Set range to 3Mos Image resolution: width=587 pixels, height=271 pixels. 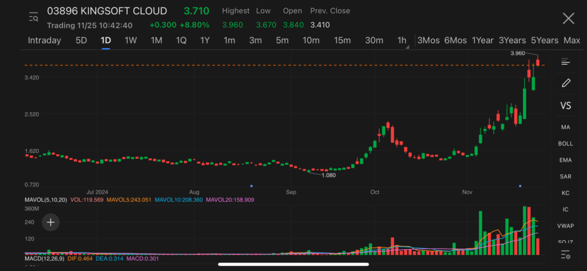tap(428, 41)
